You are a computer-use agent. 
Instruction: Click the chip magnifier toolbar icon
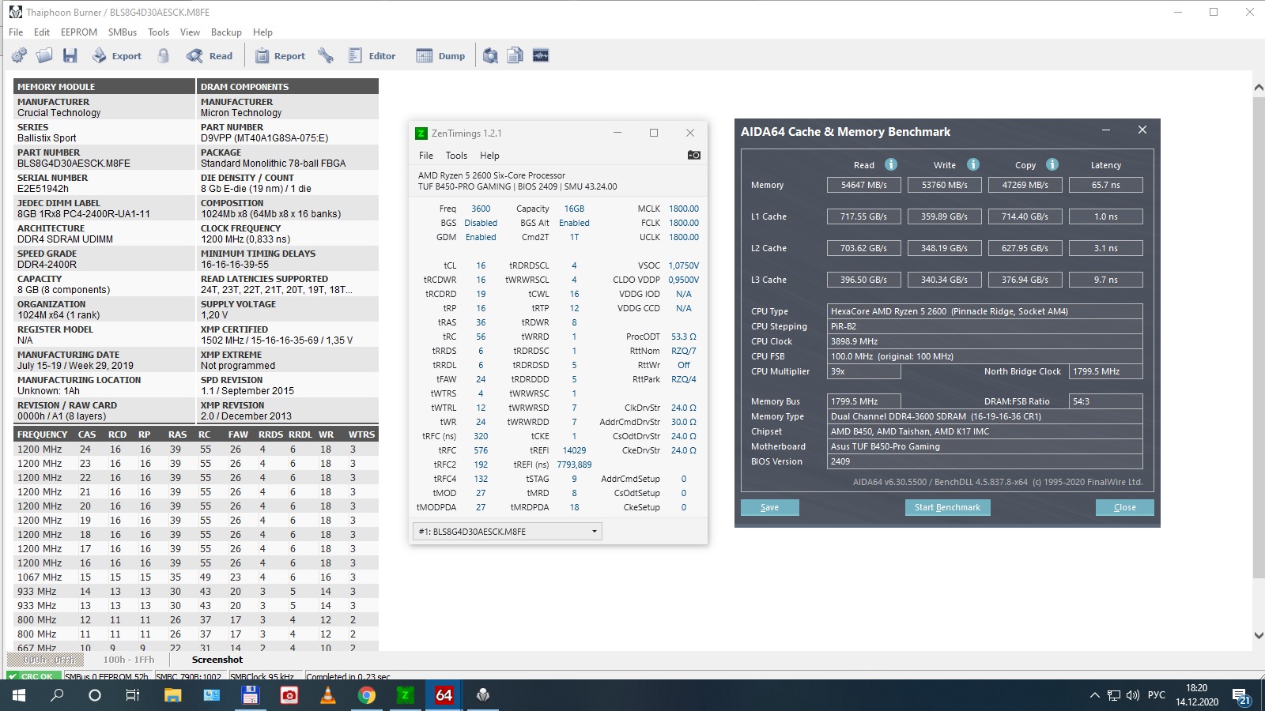coord(491,55)
